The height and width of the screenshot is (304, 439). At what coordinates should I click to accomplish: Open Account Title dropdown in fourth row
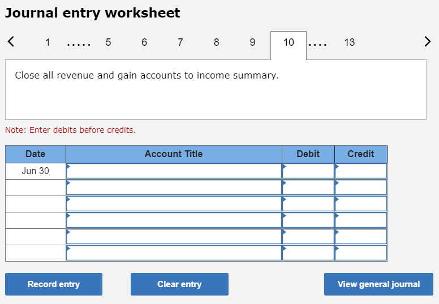(x=174, y=220)
